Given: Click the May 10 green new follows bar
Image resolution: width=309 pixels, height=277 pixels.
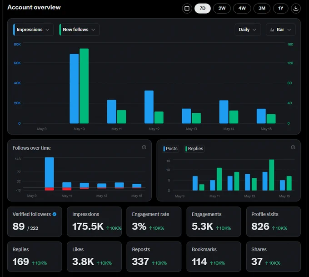Looking at the screenshot, I should click(x=84, y=86).
